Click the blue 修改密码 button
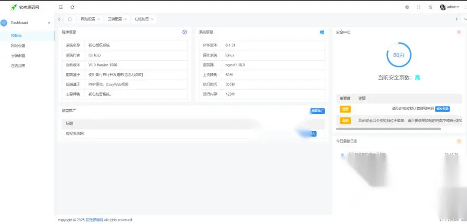467x224 pixels. [442, 109]
